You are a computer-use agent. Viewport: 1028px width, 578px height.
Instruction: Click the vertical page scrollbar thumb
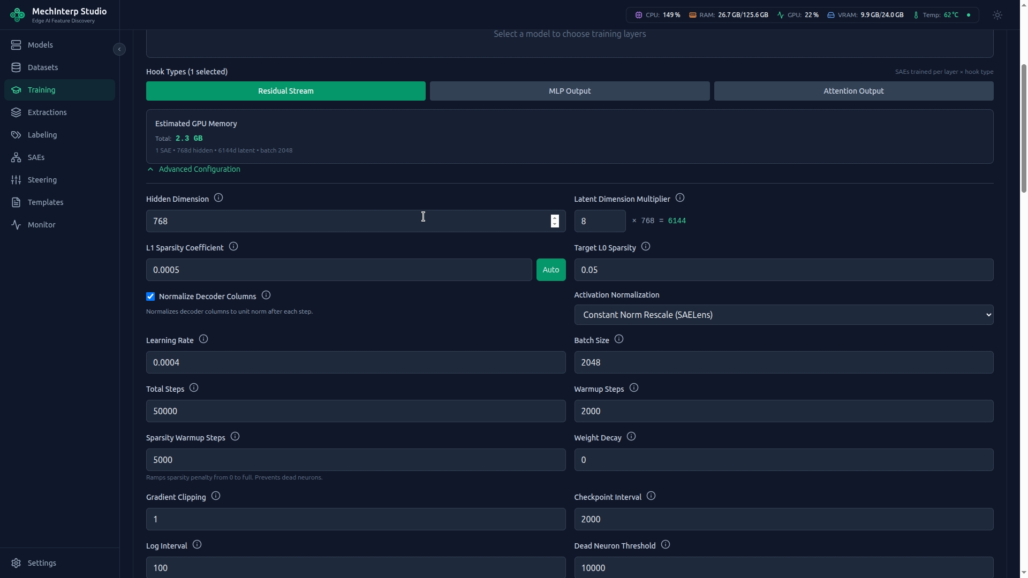(x=1024, y=128)
